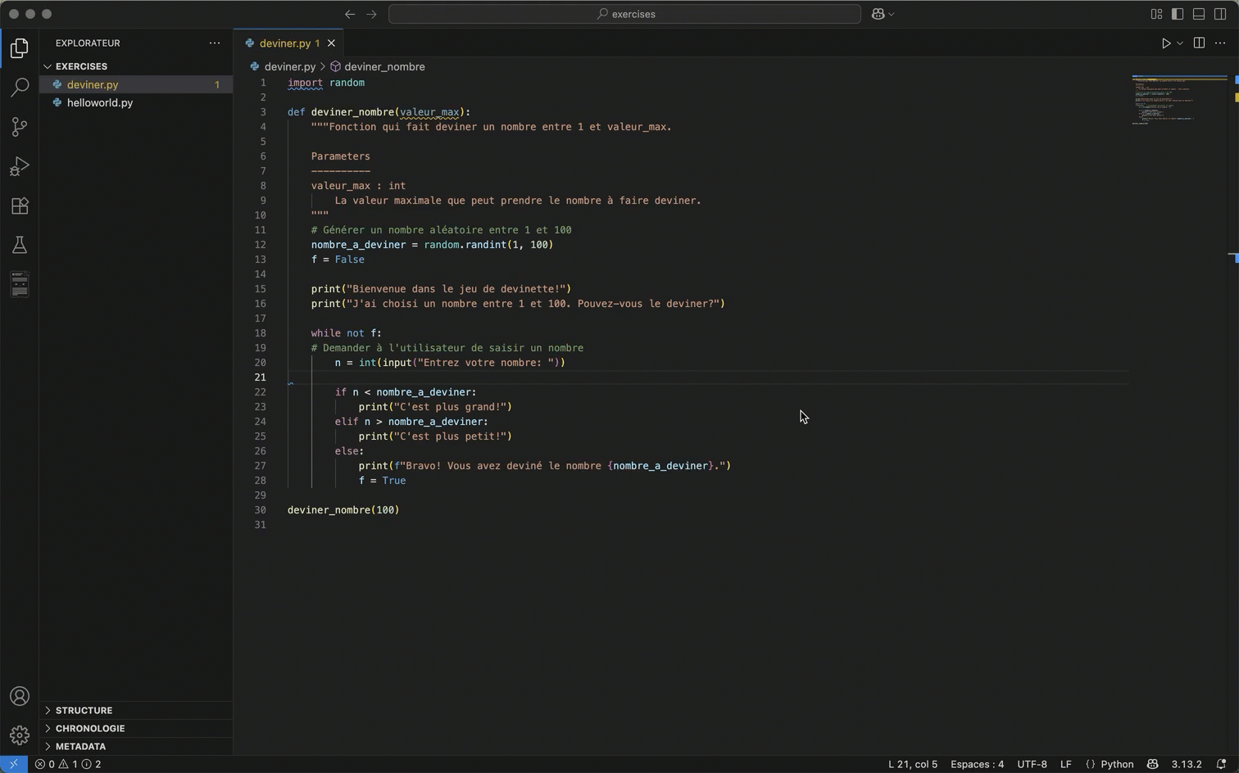1239x773 pixels.
Task: Click the EXPLORATEUR panel title
Action: point(88,43)
